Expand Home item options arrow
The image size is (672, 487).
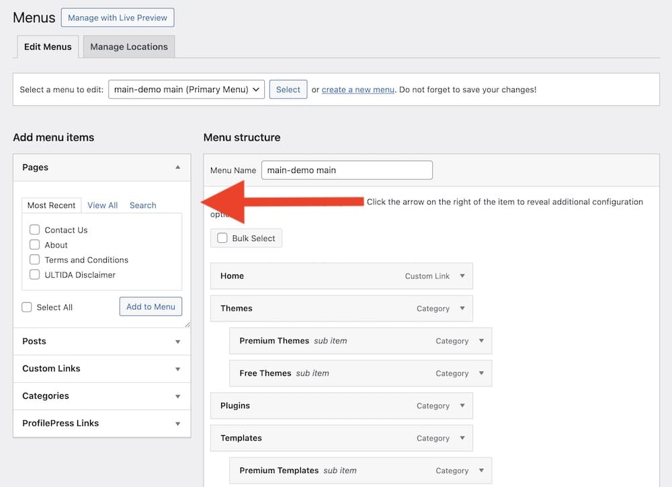tap(462, 276)
